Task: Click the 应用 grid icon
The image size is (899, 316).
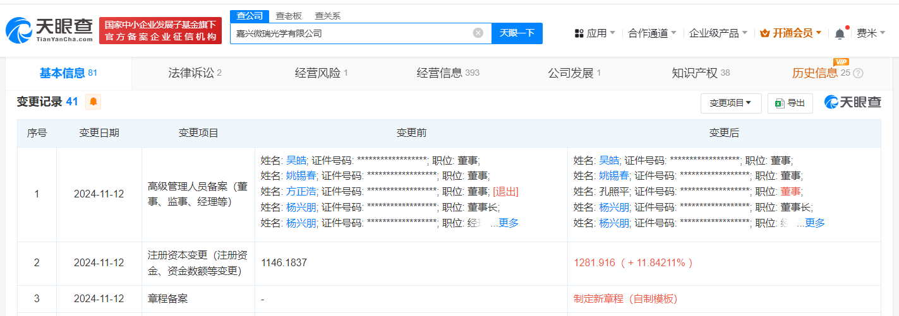Action: tap(579, 33)
